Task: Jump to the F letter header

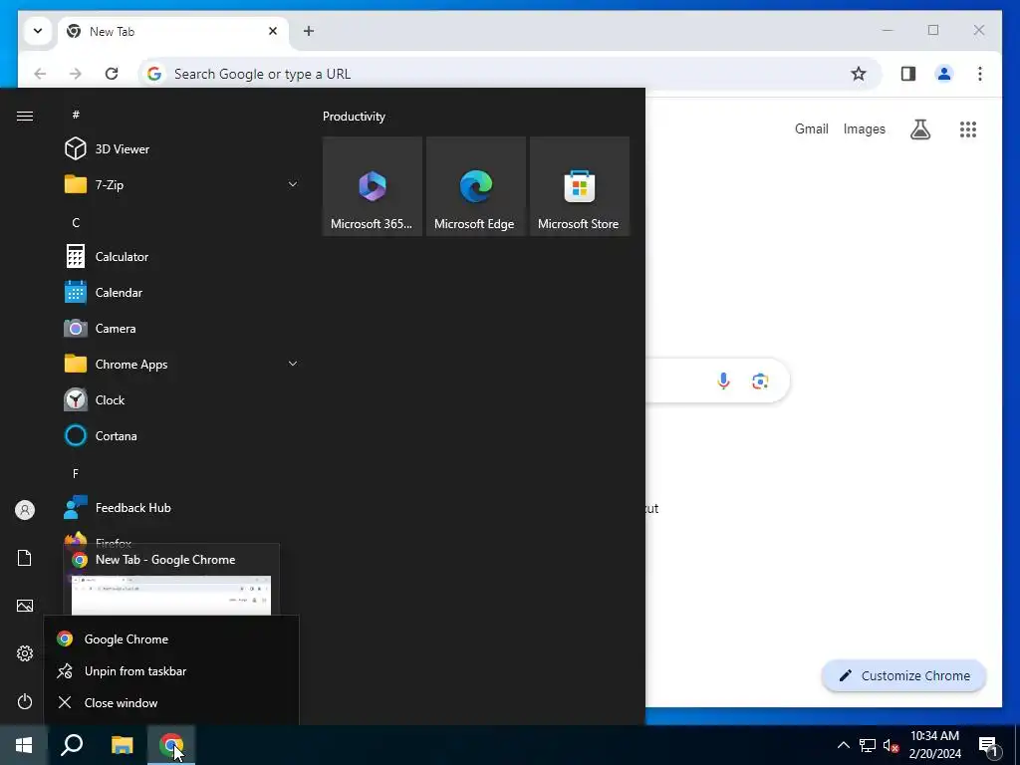Action: 76,473
